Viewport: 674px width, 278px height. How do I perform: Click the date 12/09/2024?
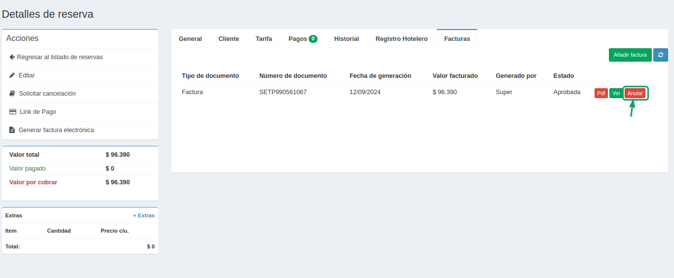pos(365,92)
